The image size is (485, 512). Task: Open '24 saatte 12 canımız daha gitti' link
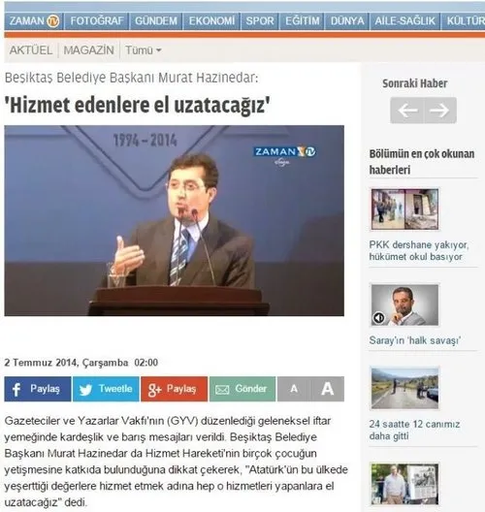click(x=414, y=430)
